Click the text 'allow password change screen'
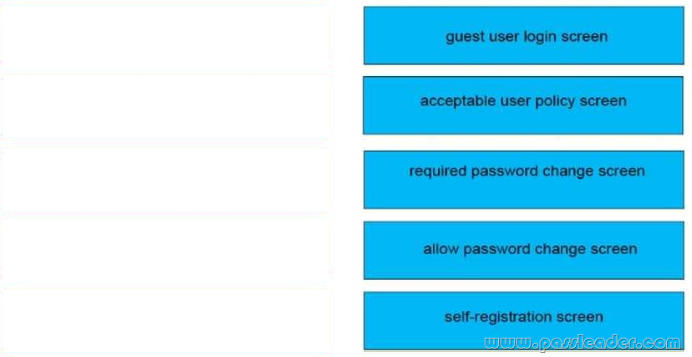The width and height of the screenshot is (692, 357). click(x=530, y=249)
